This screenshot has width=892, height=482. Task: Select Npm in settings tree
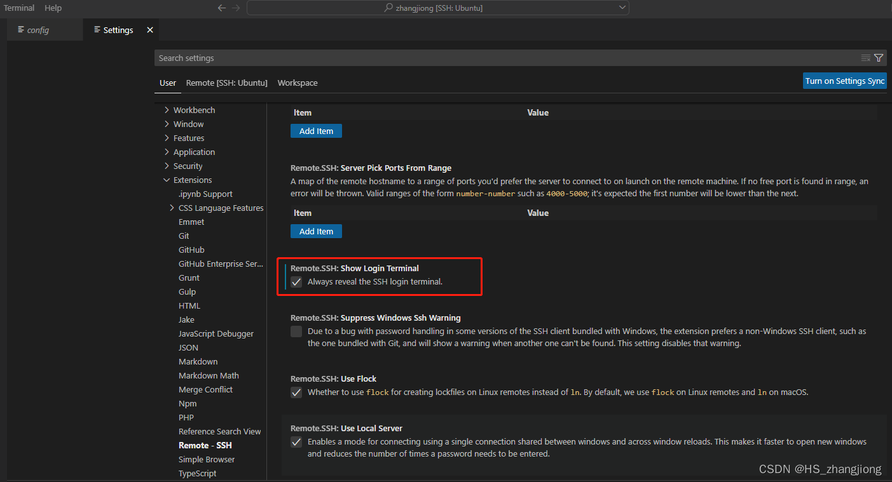(x=188, y=403)
